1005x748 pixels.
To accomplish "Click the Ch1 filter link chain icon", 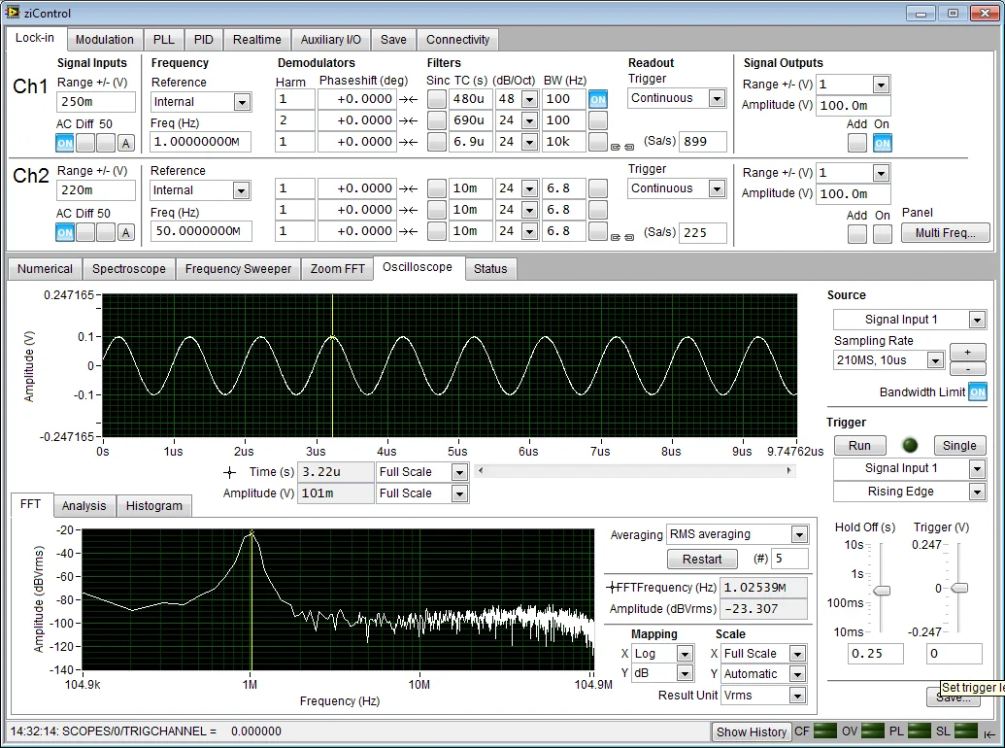I will pos(621,147).
